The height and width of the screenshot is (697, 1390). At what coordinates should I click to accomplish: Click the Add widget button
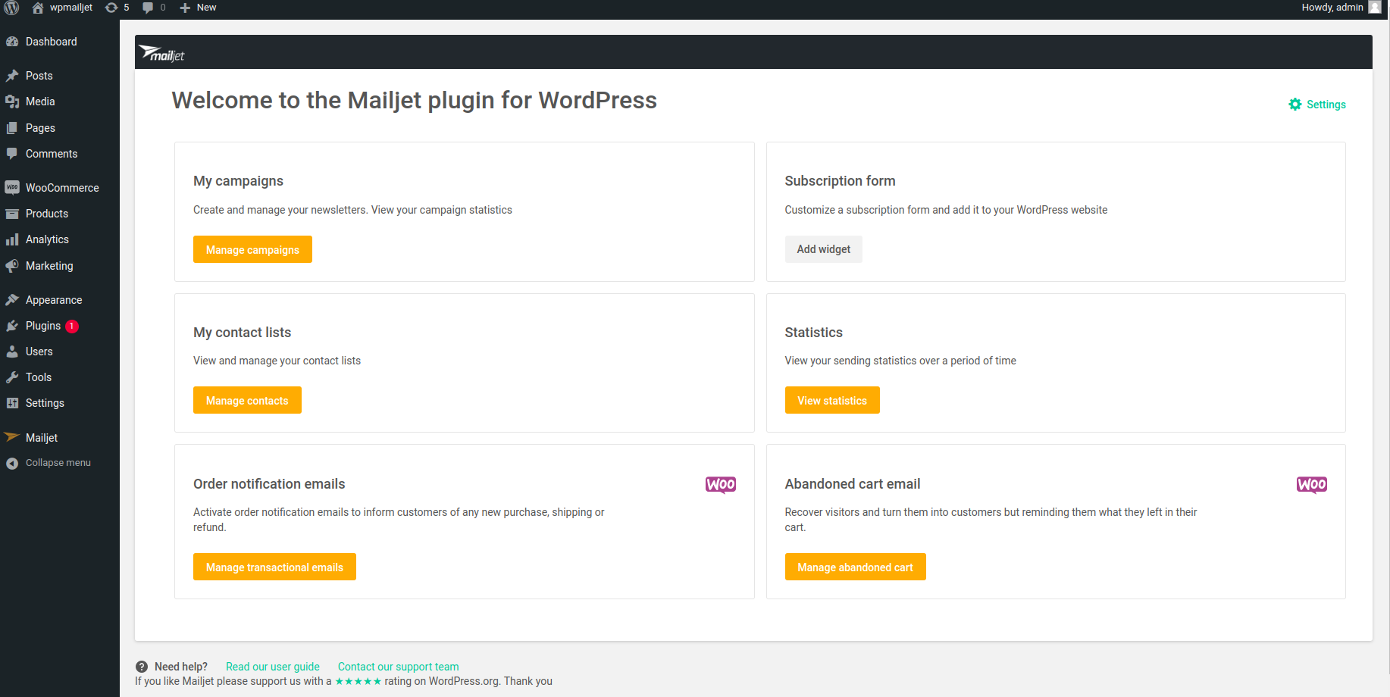[823, 249]
